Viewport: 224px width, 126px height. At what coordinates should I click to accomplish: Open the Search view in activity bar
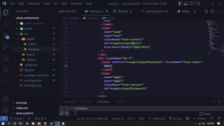(6, 24)
